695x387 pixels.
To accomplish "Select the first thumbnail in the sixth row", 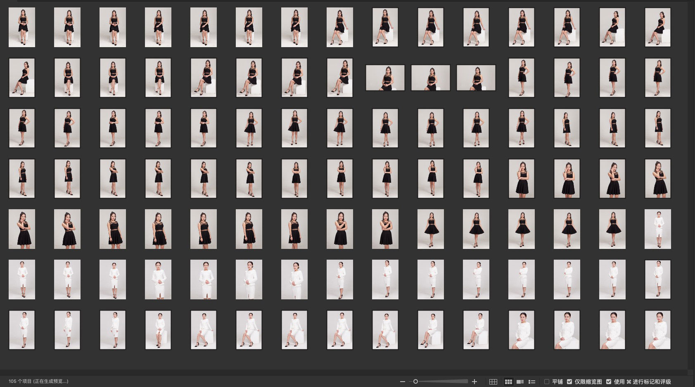I will (22, 279).
